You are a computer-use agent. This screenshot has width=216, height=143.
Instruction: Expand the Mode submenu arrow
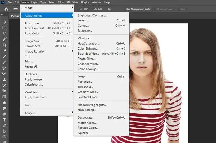point(72,7)
